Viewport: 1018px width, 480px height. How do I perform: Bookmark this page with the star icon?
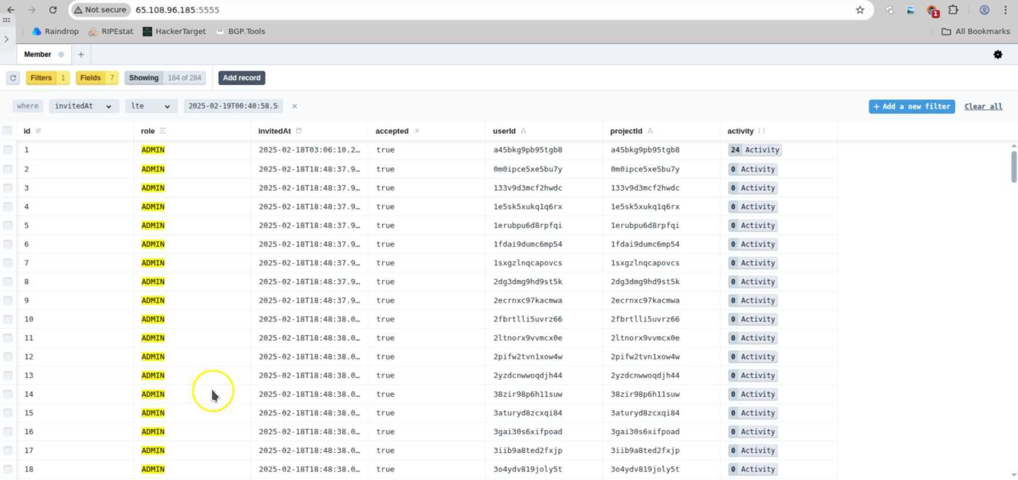pos(859,10)
